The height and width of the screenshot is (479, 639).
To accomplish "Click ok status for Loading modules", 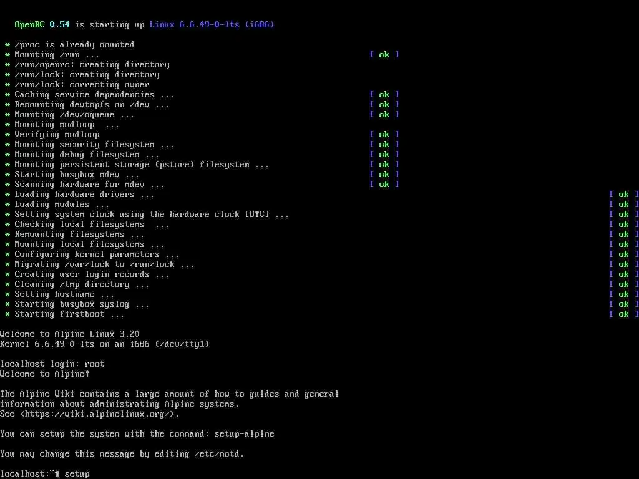I will point(624,205).
